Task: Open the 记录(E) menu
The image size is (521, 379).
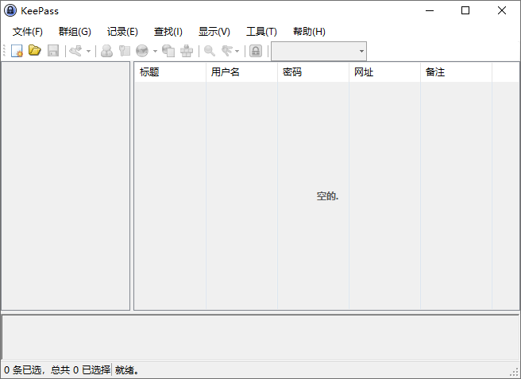Action: coord(122,32)
